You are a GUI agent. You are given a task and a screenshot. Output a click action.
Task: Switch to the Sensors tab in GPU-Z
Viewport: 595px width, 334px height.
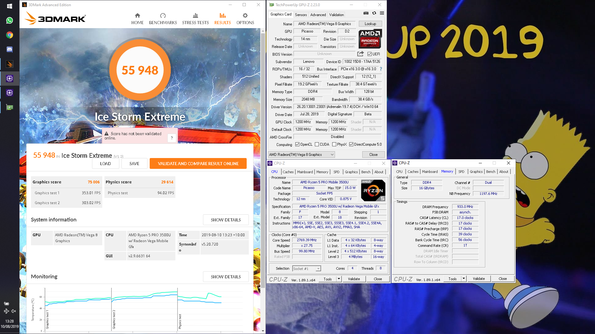301,15
